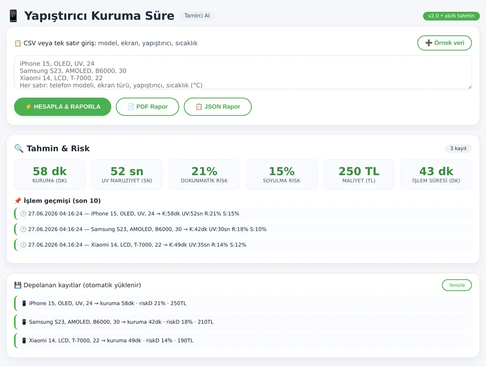Click the clipboard icon in JSON Rapor button
This screenshot has width=486, height=367.
click(199, 107)
